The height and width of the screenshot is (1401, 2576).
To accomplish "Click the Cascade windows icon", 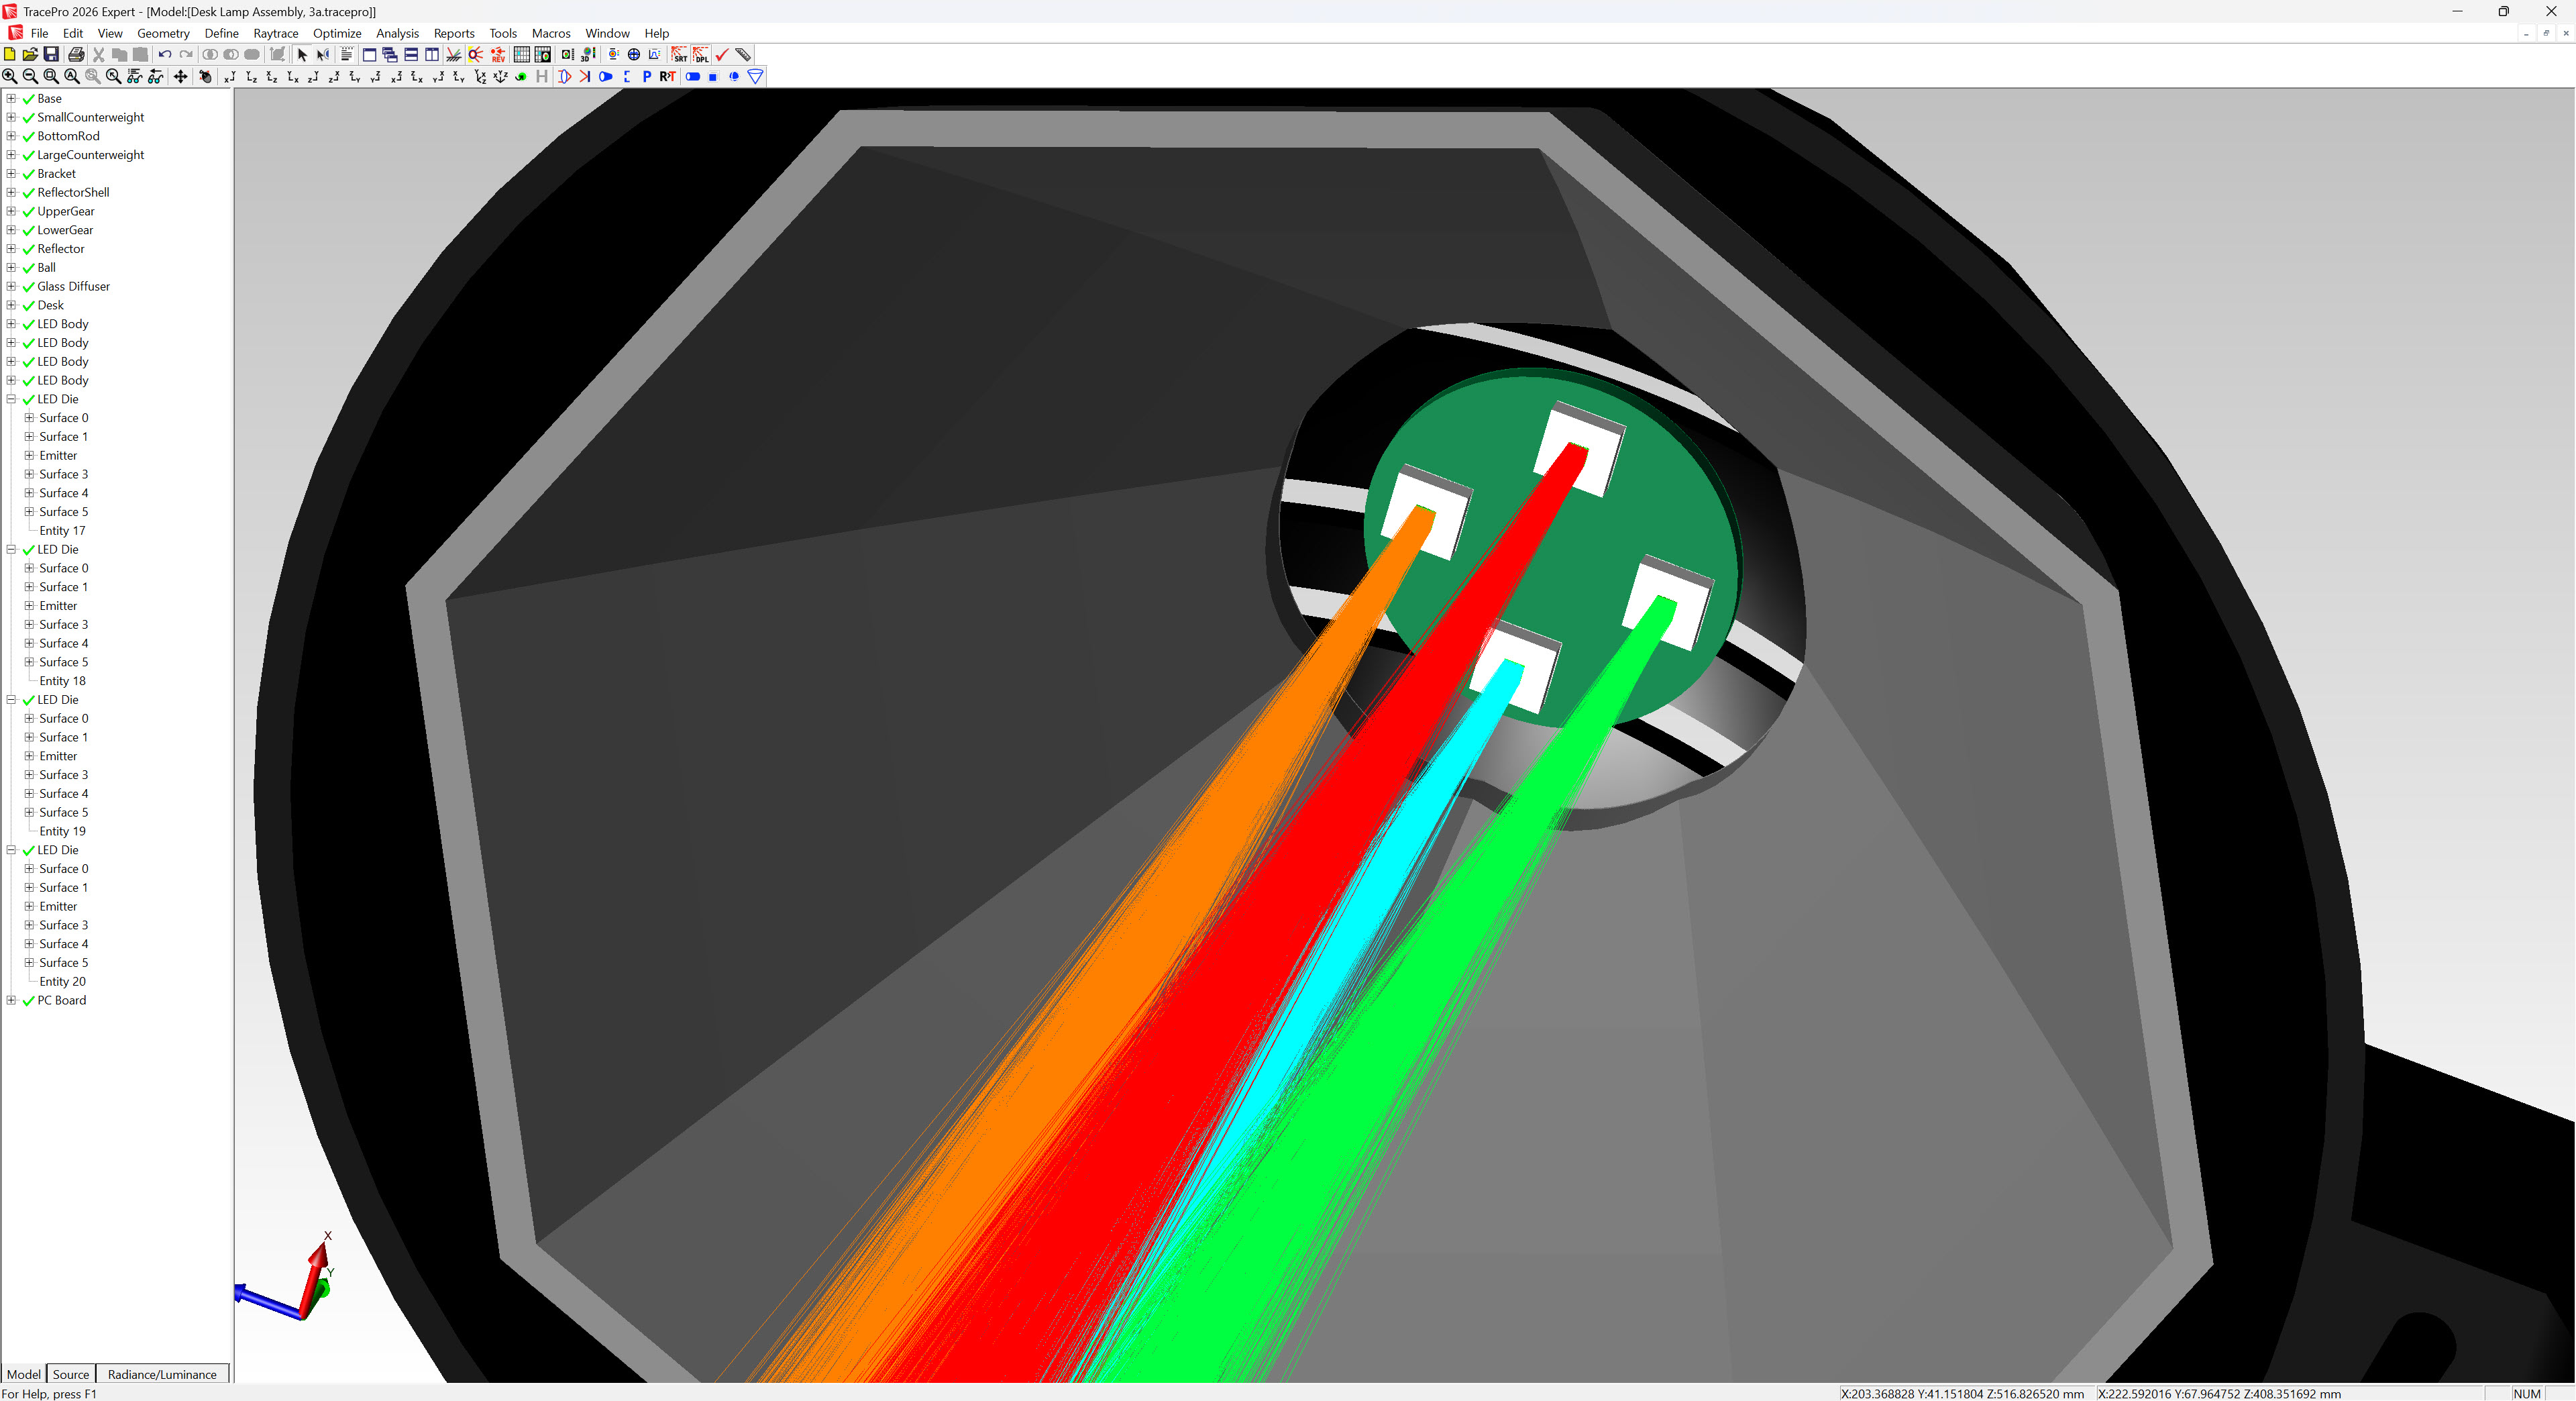I will click(x=390, y=55).
